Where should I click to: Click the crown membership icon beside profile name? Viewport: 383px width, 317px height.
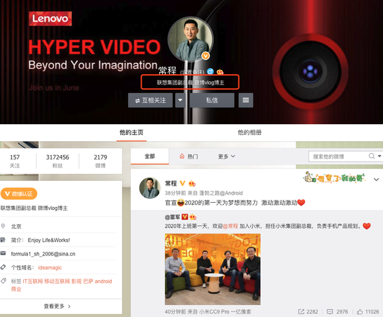(220, 72)
